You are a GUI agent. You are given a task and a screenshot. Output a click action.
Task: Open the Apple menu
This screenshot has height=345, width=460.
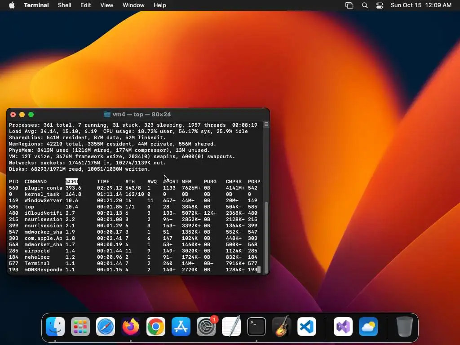coord(12,5)
